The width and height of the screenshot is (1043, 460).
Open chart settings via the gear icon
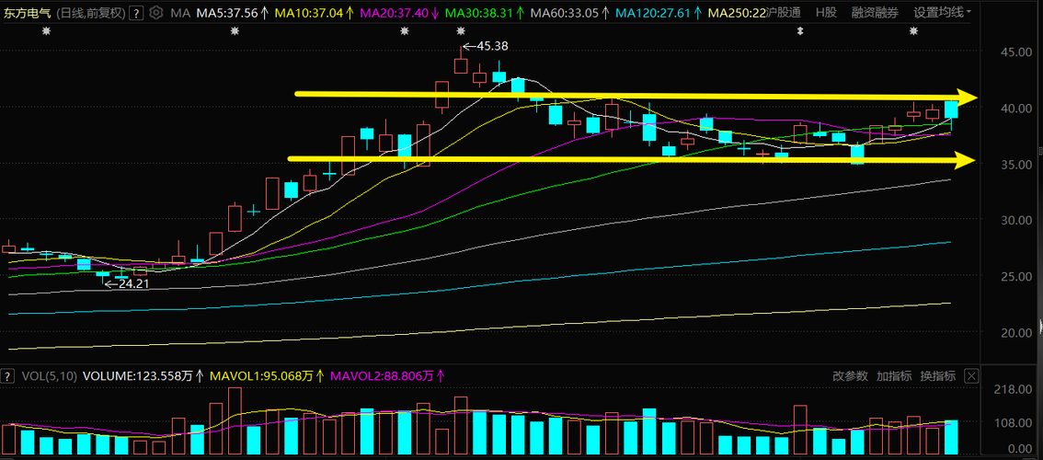tap(155, 12)
